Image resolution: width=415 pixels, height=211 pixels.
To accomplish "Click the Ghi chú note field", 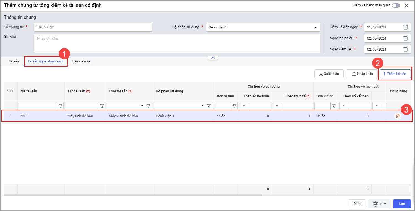I will (x=177, y=43).
